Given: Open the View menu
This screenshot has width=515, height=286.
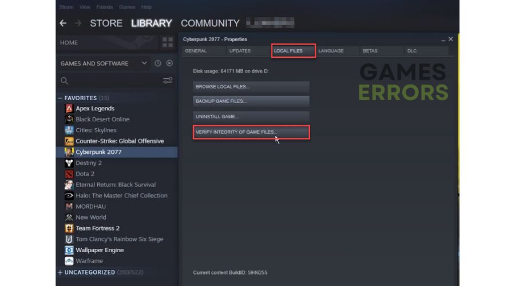Looking at the screenshot, I should pos(85,7).
